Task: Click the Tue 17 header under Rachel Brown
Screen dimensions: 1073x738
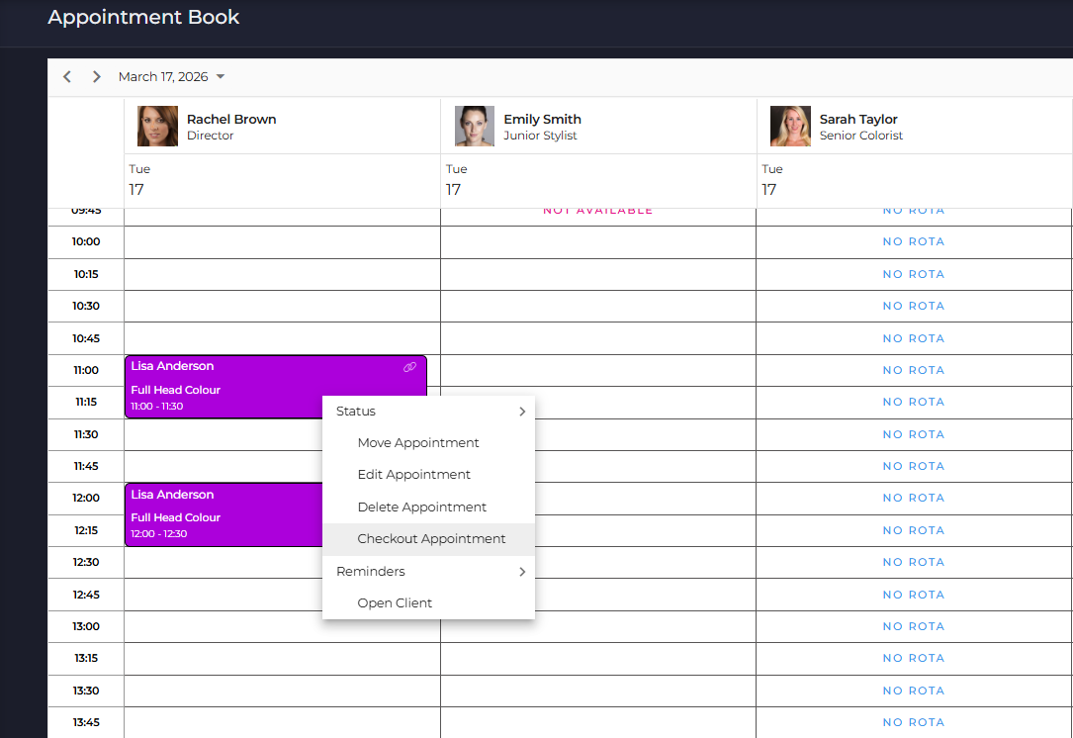Action: [x=277, y=179]
